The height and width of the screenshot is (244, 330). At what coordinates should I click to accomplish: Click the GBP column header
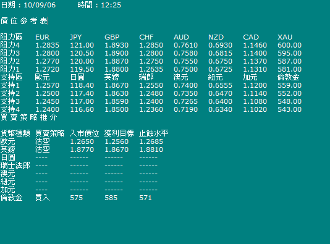pos(112,37)
